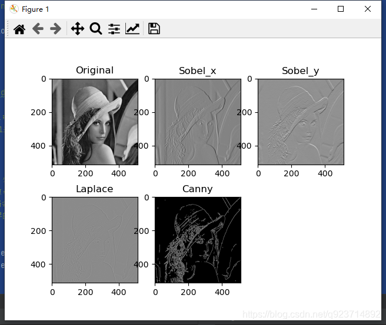The image size is (386, 325).
Task: Click the Original grayscale image plot
Action: pyautogui.click(x=95, y=122)
